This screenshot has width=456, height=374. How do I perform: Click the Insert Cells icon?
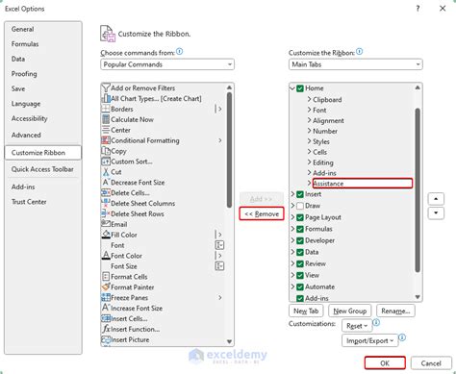click(x=106, y=318)
